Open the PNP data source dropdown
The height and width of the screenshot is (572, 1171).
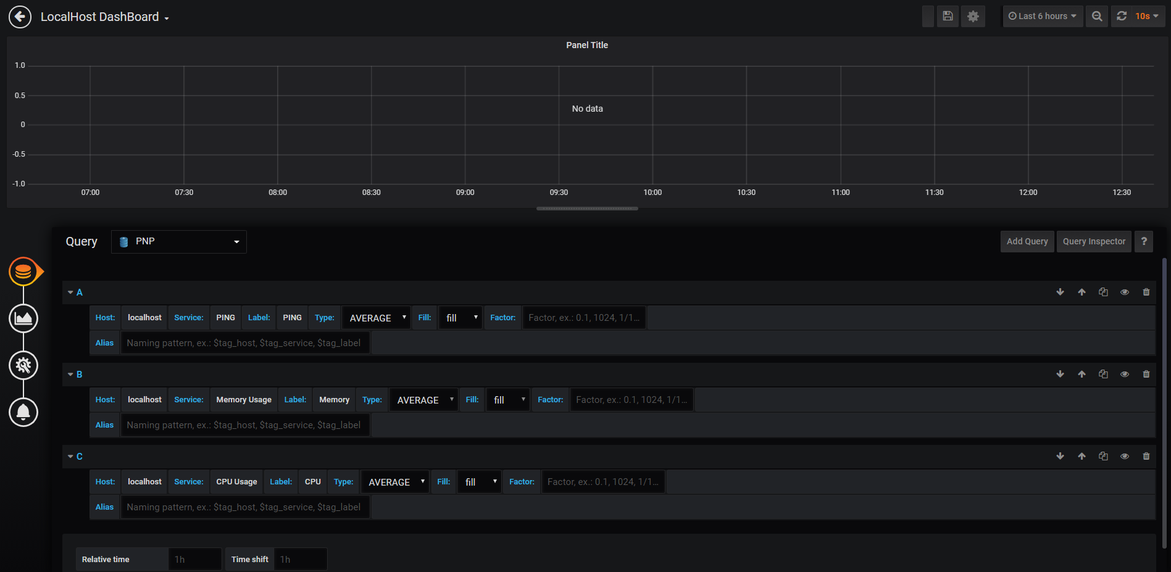pos(179,242)
